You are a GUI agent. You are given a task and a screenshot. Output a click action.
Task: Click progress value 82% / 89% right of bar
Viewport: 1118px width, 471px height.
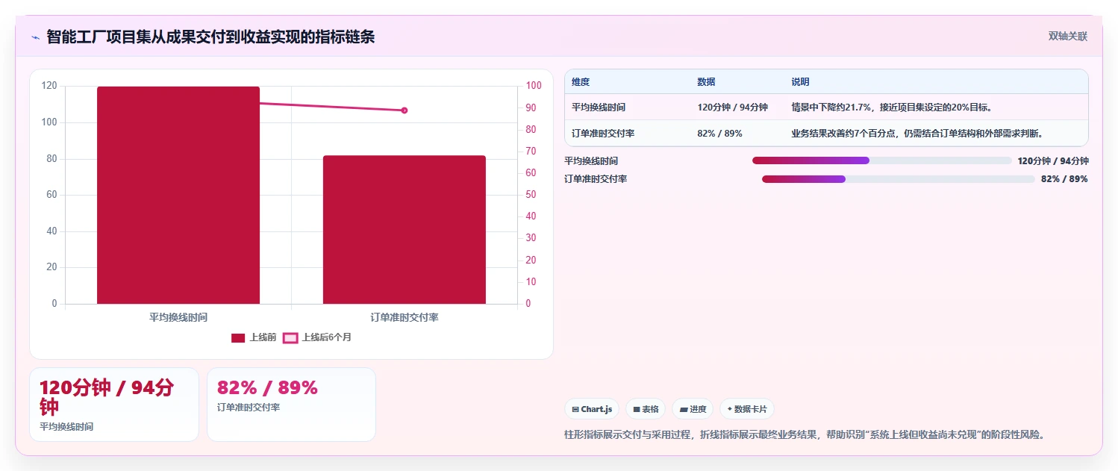(x=1064, y=179)
